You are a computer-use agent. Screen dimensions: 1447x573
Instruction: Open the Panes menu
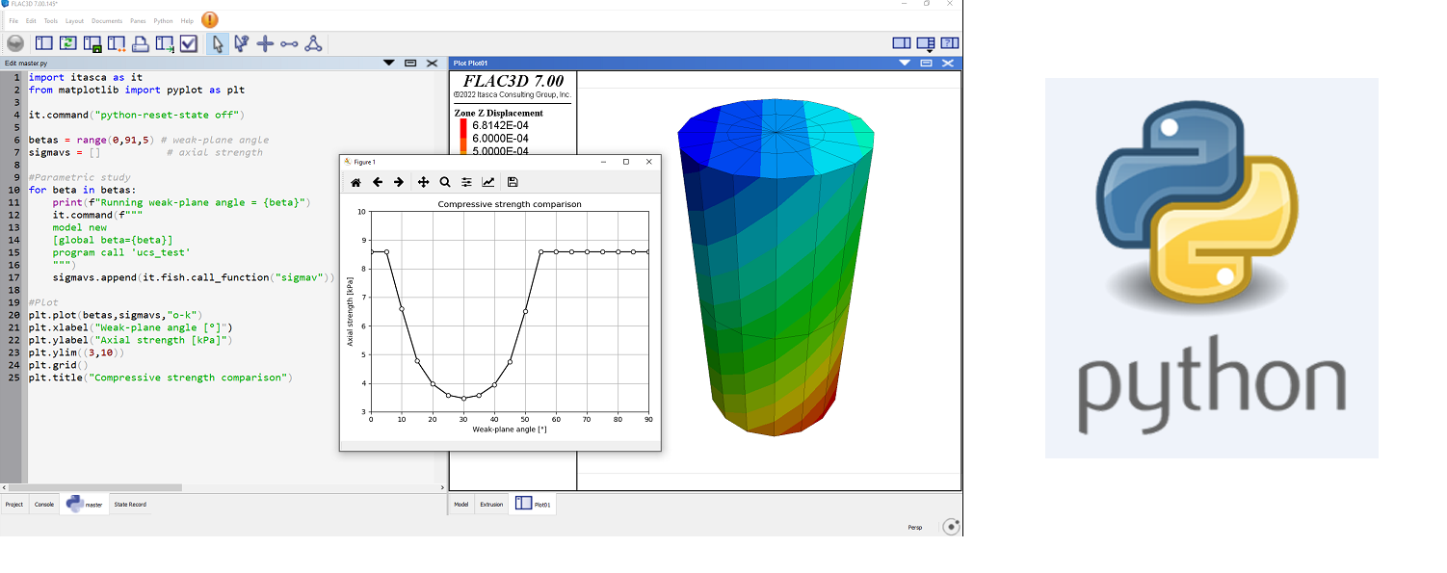tap(138, 20)
